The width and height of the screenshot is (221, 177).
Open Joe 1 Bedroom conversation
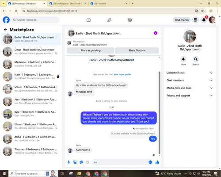(x=31, y=101)
